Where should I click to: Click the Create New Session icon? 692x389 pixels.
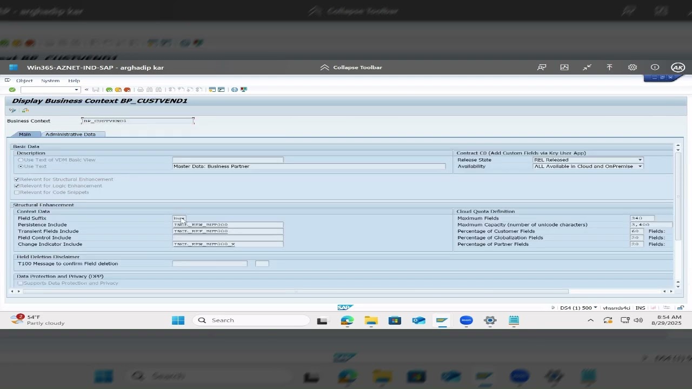coord(212,90)
